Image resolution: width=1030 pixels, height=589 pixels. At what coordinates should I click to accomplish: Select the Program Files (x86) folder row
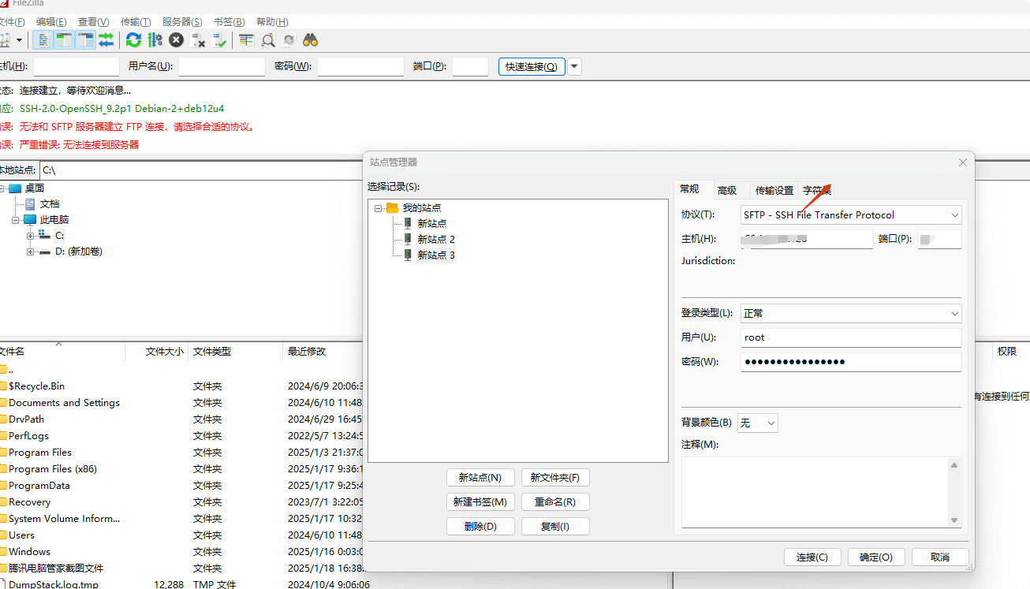coord(181,469)
